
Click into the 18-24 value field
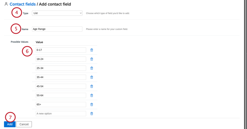(x=61, y=59)
